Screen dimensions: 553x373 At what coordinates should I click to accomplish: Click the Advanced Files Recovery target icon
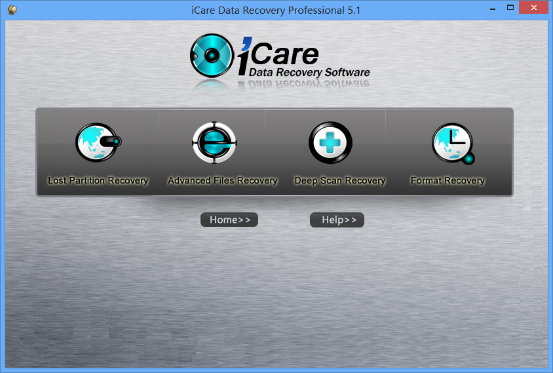point(214,142)
